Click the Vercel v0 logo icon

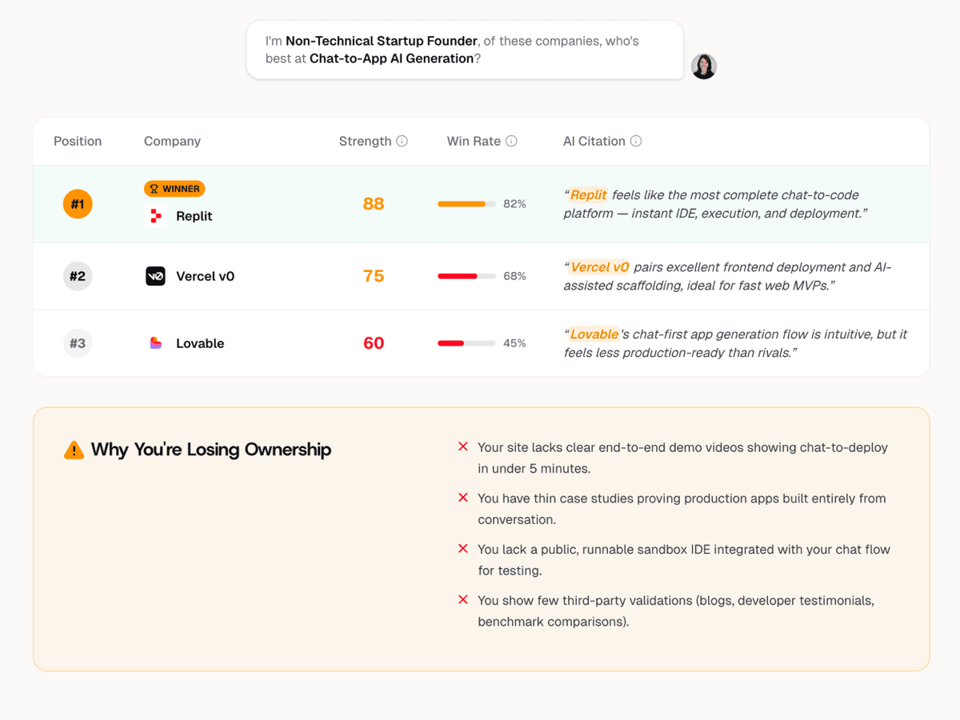155,276
